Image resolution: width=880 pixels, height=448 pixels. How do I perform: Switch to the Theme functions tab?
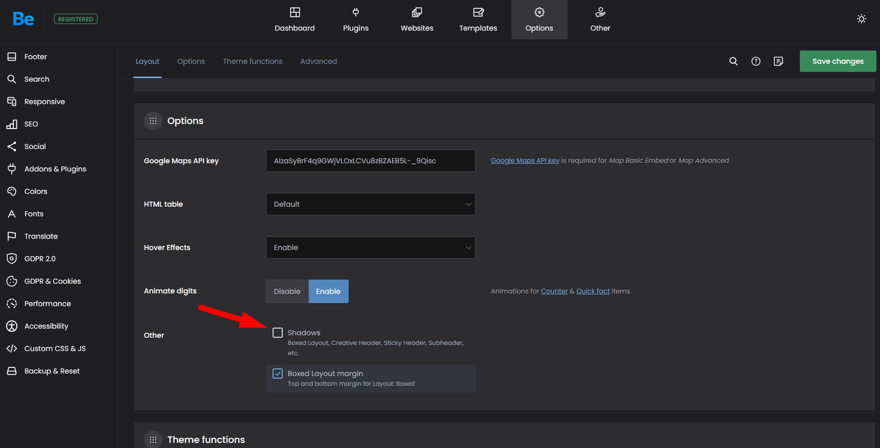pyautogui.click(x=252, y=61)
